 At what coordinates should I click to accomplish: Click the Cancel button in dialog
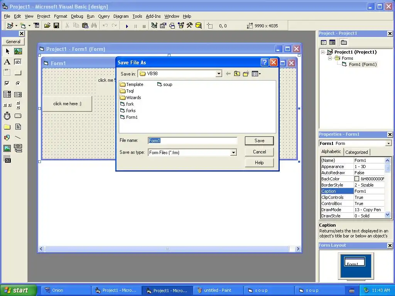coord(259,152)
